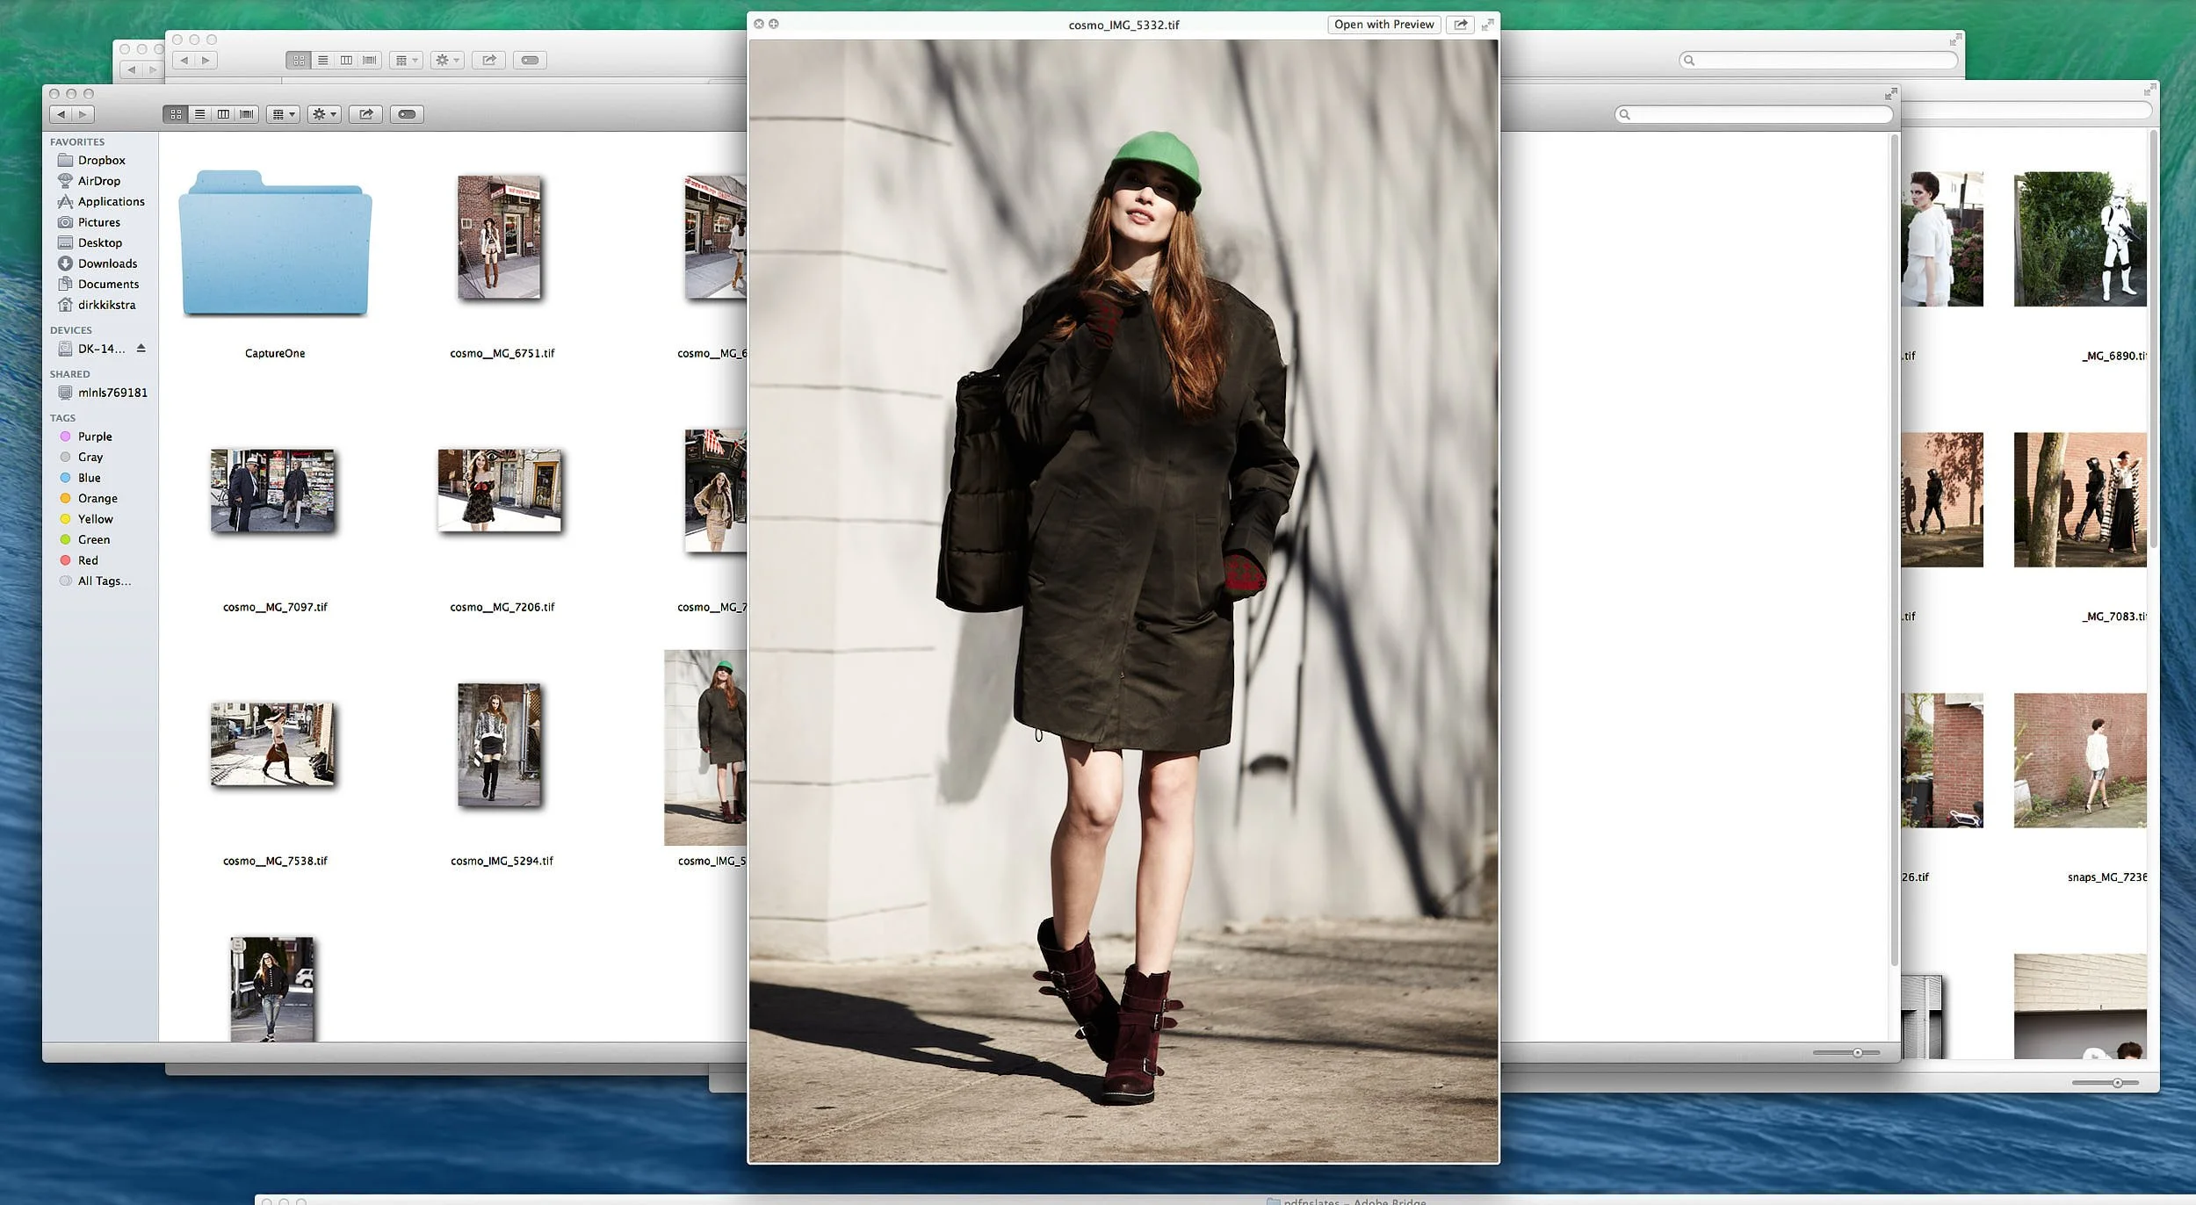Open the Share menu from the Finder toolbar

(x=366, y=113)
